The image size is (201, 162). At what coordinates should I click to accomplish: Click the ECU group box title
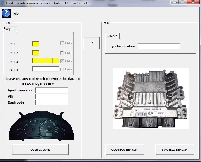coord(106,23)
